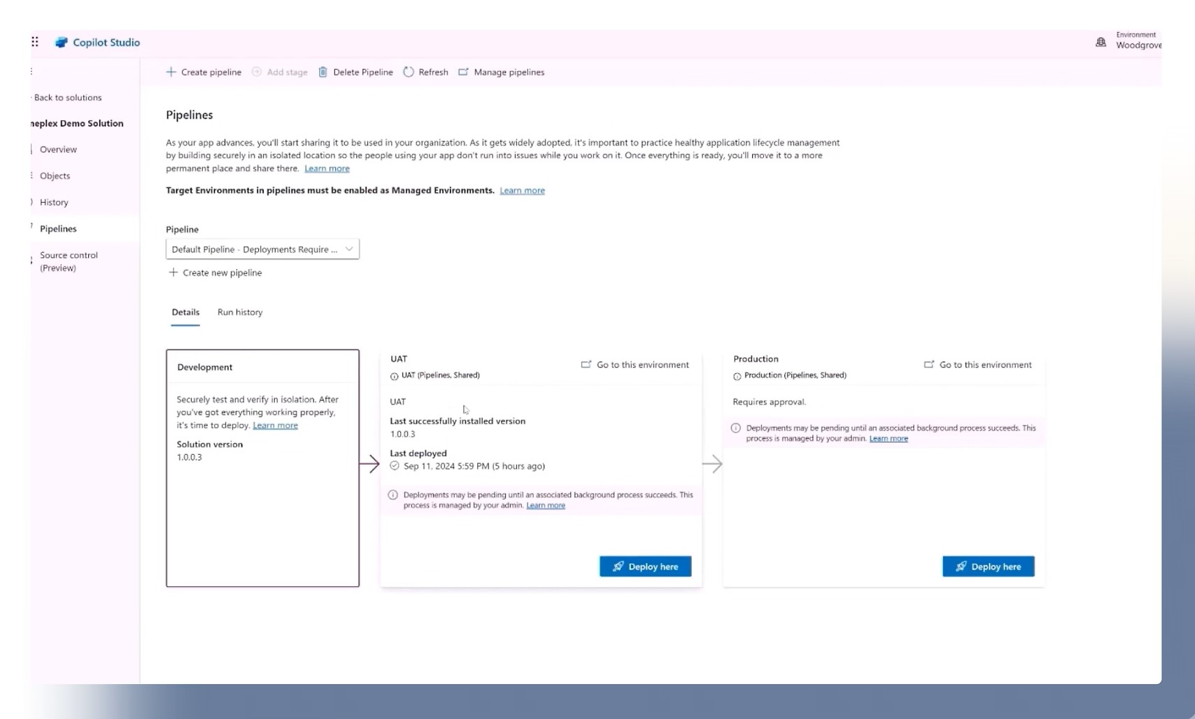Image resolution: width=1195 pixels, height=719 pixels.
Task: Switch to the Run history tab
Action: tap(240, 312)
